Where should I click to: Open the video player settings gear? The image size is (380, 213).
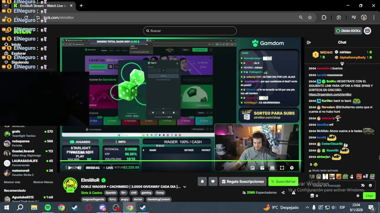(292, 168)
